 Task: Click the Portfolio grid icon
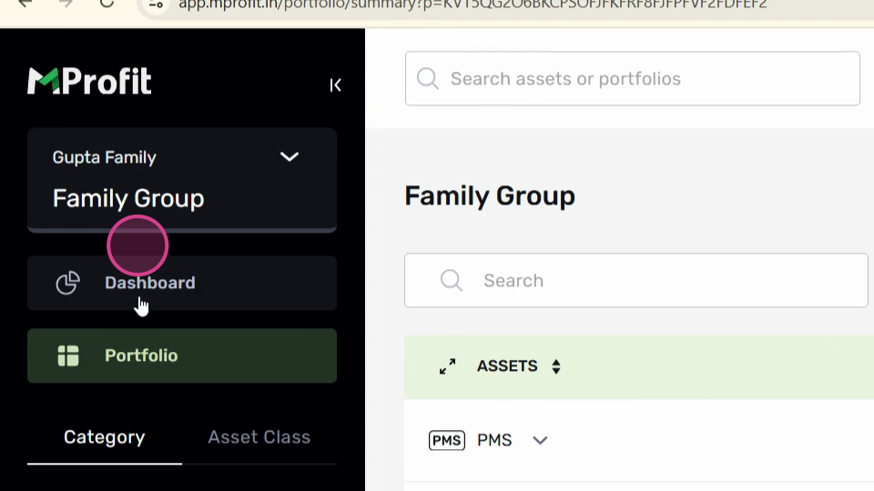[68, 356]
